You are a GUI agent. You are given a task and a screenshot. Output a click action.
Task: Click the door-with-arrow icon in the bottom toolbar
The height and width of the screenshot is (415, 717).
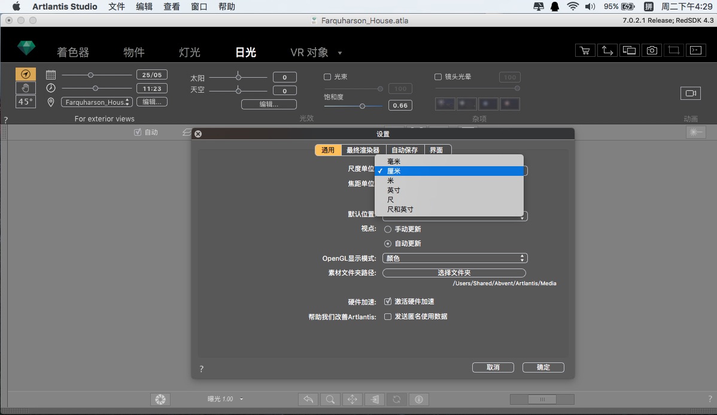[375, 399]
